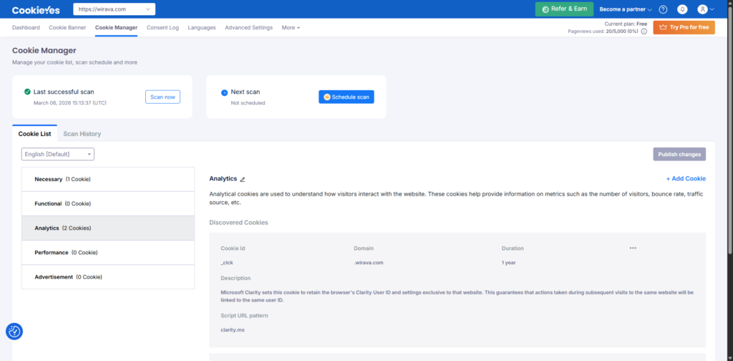Click the page vertical scrollbar
Viewport: 733px width, 361px height.
pos(730,131)
